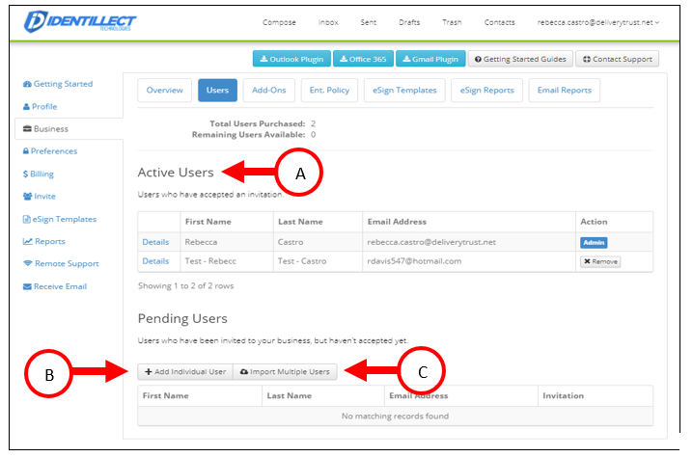Switch to the Email Reports tab
This screenshot has width=693, height=457.
coord(564,91)
